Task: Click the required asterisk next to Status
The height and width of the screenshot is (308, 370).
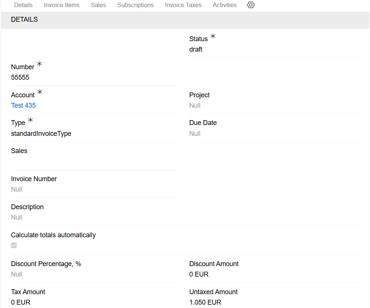Action: [213, 36]
